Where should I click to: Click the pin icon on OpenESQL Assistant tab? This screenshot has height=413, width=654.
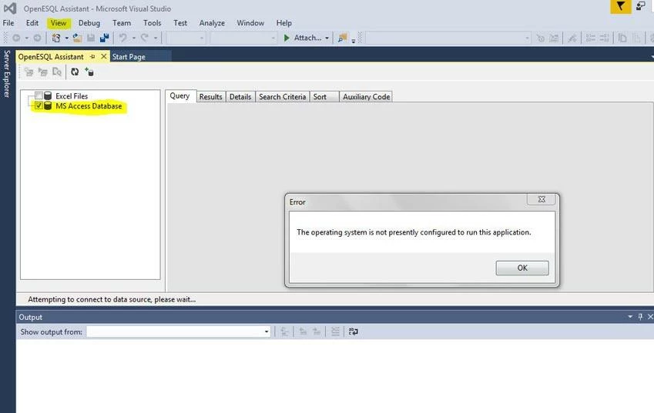[92, 56]
